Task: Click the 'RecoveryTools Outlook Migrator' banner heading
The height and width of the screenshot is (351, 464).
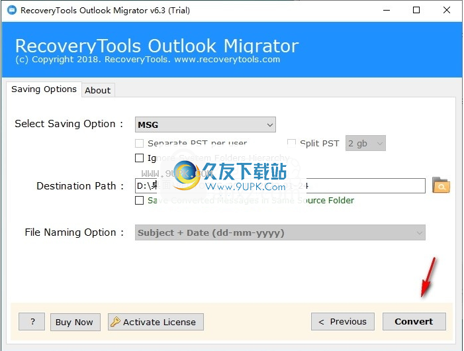Action: coord(157,46)
